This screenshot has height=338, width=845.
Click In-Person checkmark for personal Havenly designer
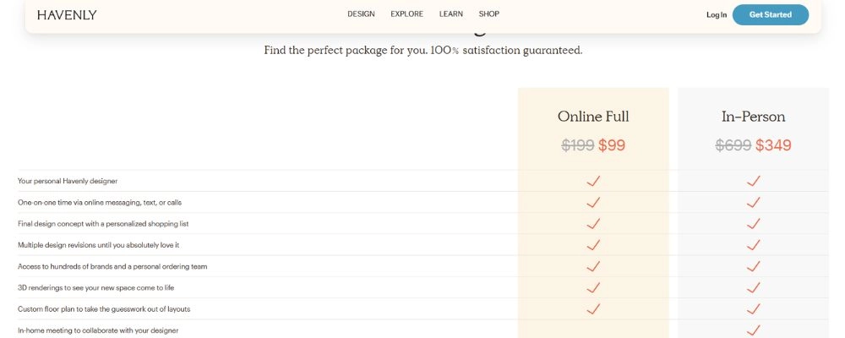754,181
